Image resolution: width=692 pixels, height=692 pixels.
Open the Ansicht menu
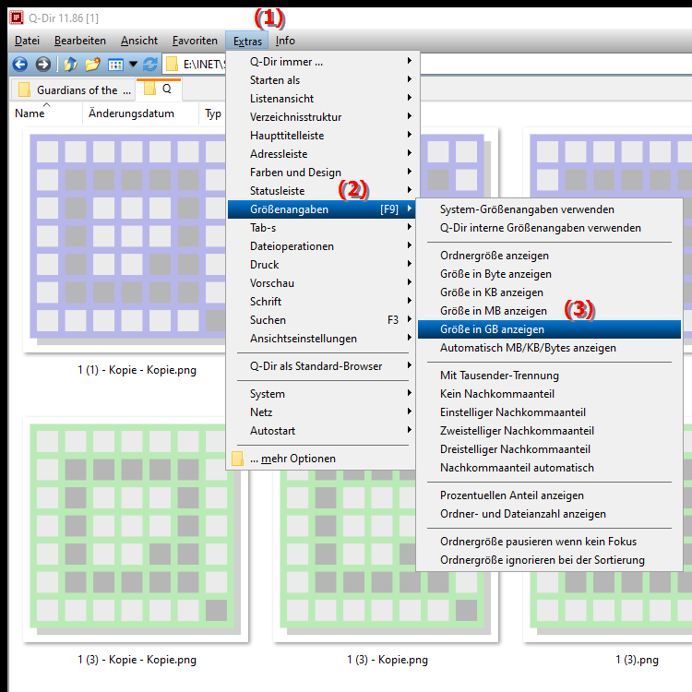(139, 41)
